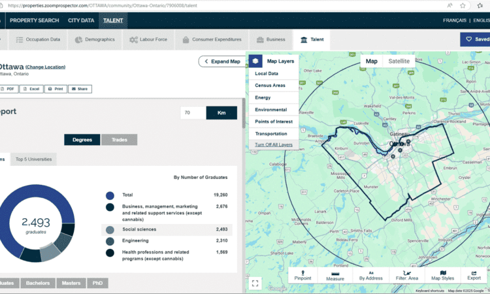Export the report to Excel
This screenshot has height=294, width=490.
[x=31, y=89]
